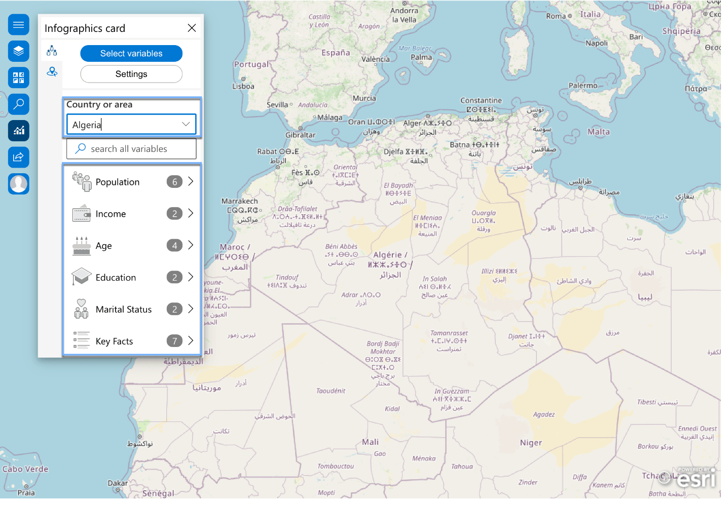
Task: Open the map layers tool
Action: click(x=19, y=51)
